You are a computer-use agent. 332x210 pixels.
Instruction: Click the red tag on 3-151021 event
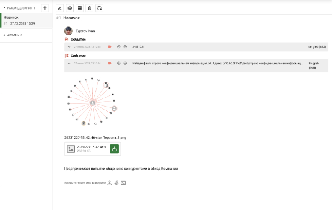pyautogui.click(x=109, y=47)
